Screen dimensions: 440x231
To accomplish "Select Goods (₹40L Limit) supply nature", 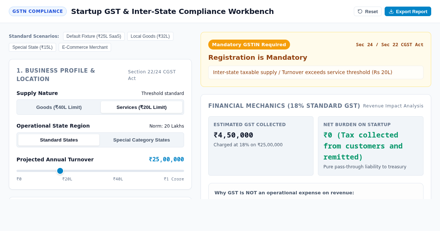I will [59, 107].
